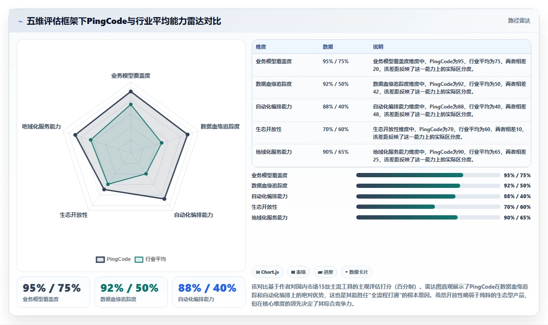548x325 pixels.
Task: Click 90% / 65% value beside progress bar
Action: 517,218
